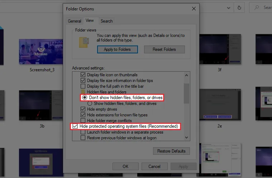Switch to the General tab
Viewport: 272px width, 178px height.
[x=75, y=21]
